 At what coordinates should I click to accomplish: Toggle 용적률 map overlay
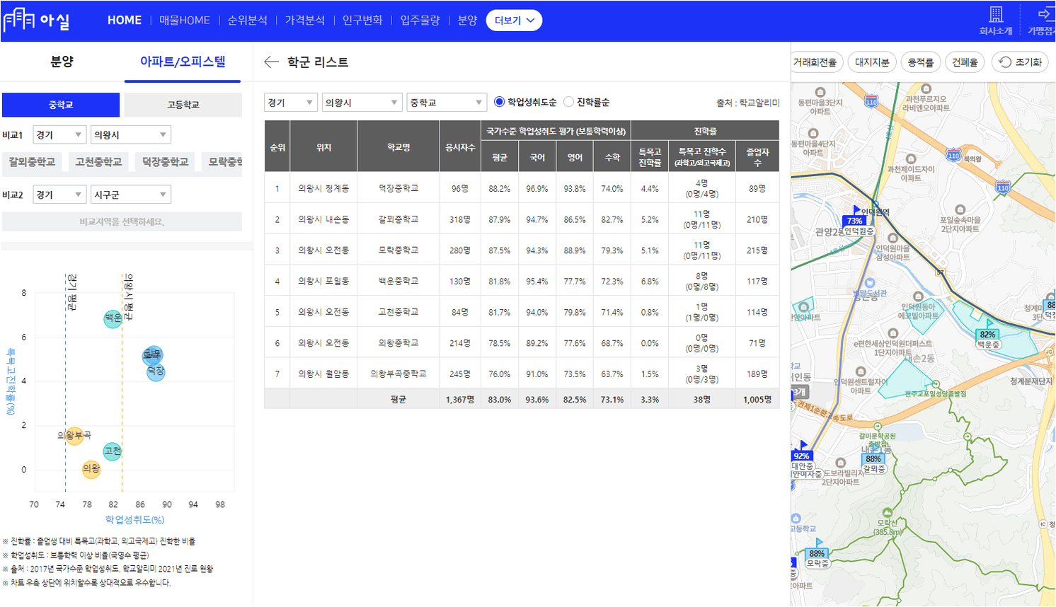(x=921, y=62)
